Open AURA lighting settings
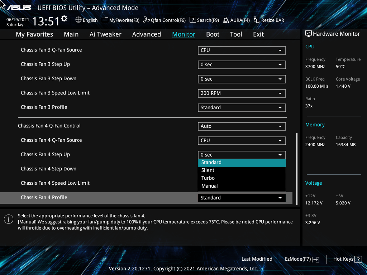 [236, 20]
